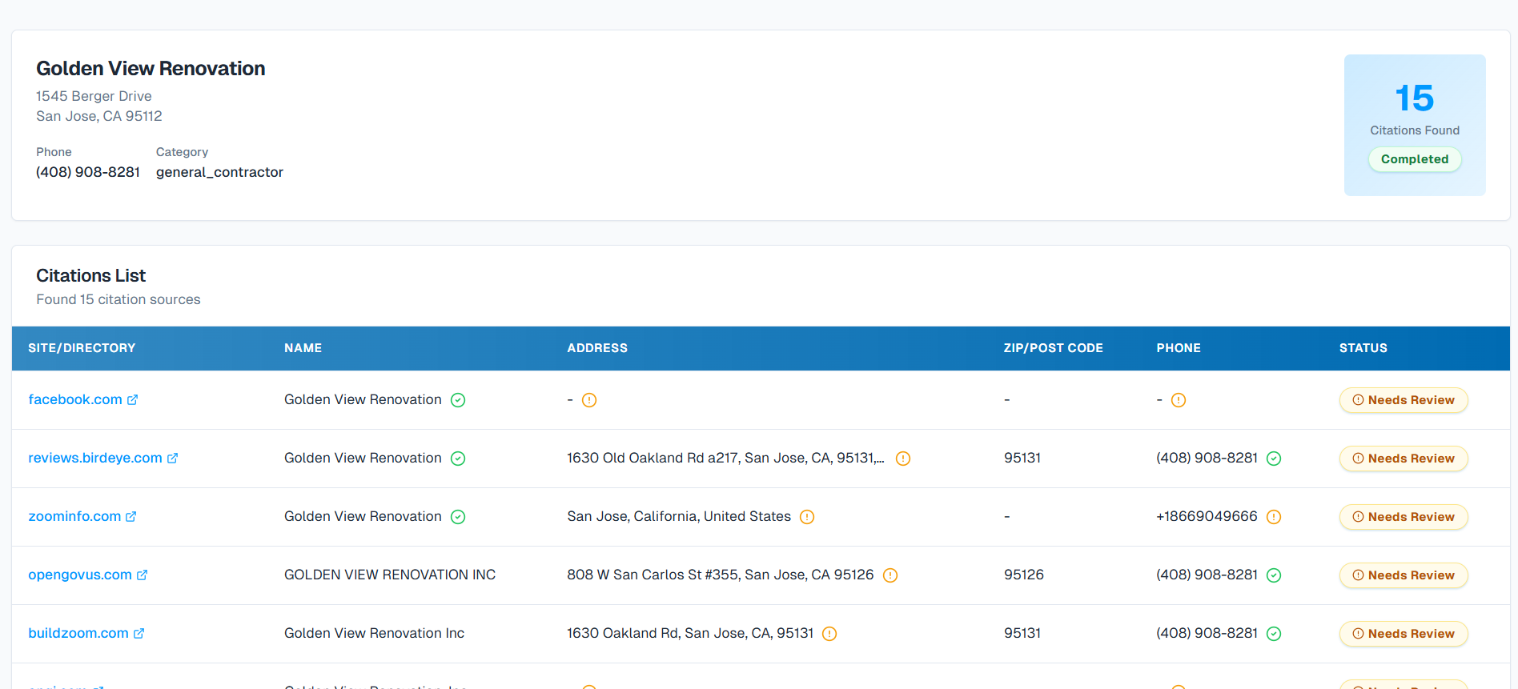
Task: Click warning icon in facebook.com address cell
Action: [x=589, y=400]
